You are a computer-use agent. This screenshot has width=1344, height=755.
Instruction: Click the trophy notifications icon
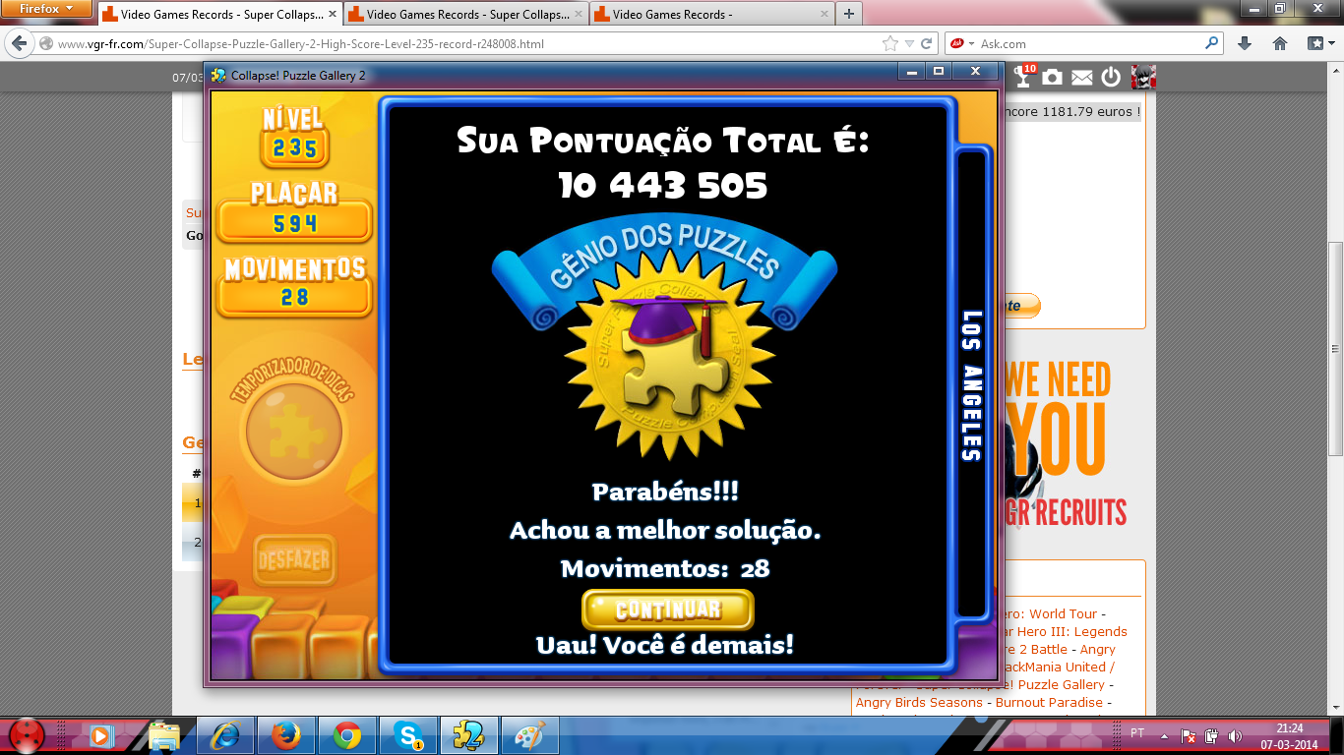(1024, 77)
